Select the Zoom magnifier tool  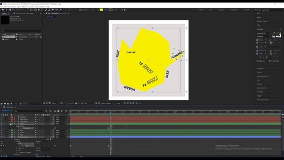(x=13, y=10)
